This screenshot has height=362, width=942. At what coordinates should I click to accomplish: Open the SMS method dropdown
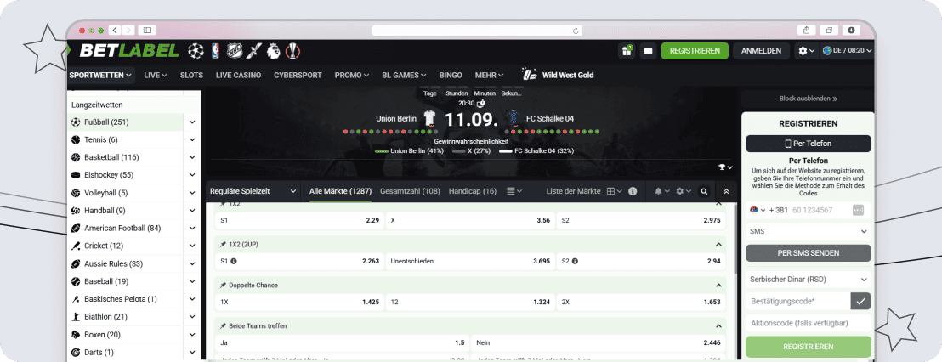pyautogui.click(x=808, y=231)
